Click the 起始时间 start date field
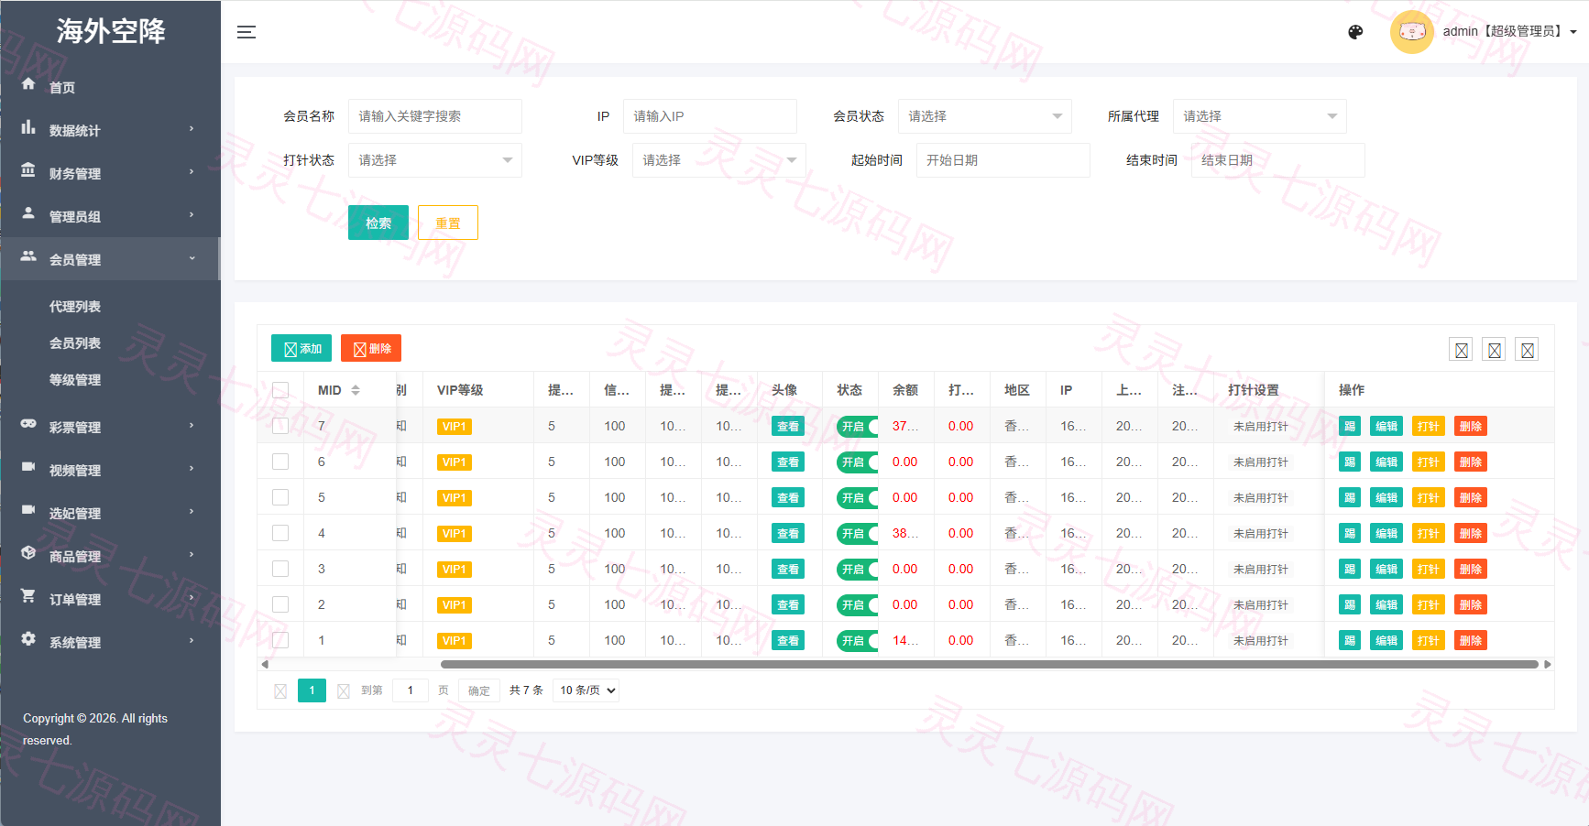 [1003, 160]
